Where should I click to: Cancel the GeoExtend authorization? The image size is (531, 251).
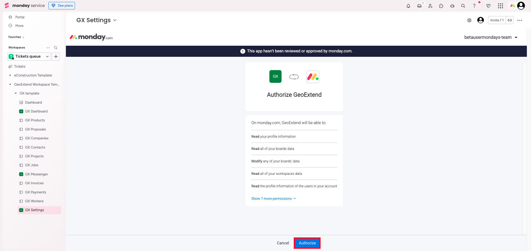pos(283,243)
